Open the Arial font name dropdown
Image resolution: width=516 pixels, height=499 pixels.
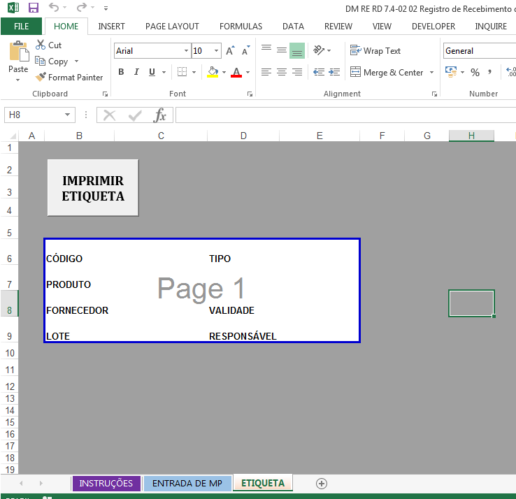pos(186,50)
